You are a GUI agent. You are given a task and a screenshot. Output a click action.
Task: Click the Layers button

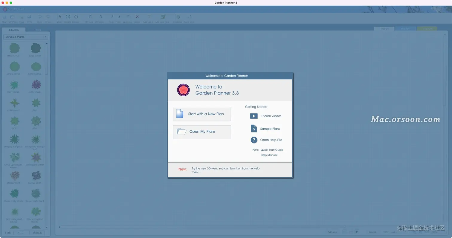[372, 232]
